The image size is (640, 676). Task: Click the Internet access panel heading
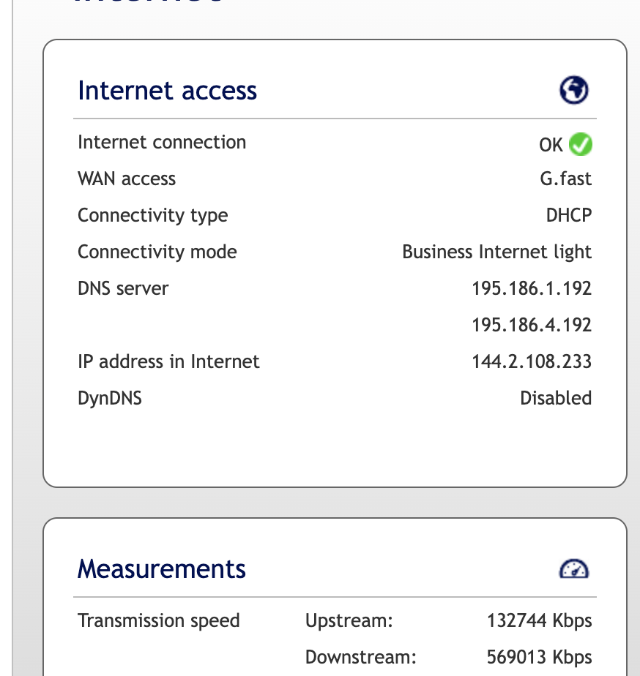pos(168,91)
